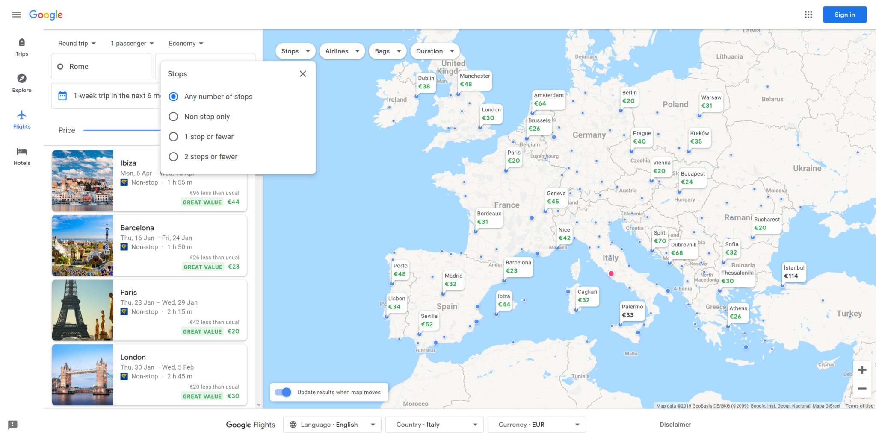The height and width of the screenshot is (440, 876).
Task: Zoom out on the map
Action: click(x=862, y=389)
